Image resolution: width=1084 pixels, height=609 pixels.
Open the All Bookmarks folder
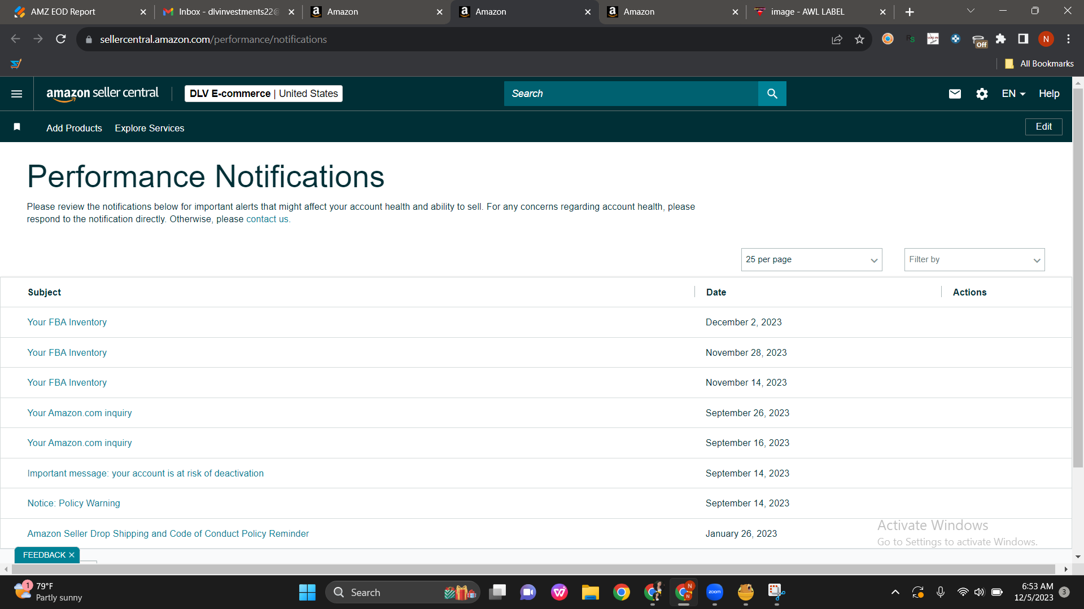[x=1039, y=64]
